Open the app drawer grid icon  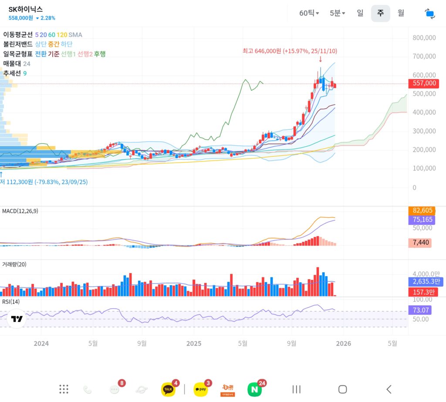pyautogui.click(x=64, y=389)
